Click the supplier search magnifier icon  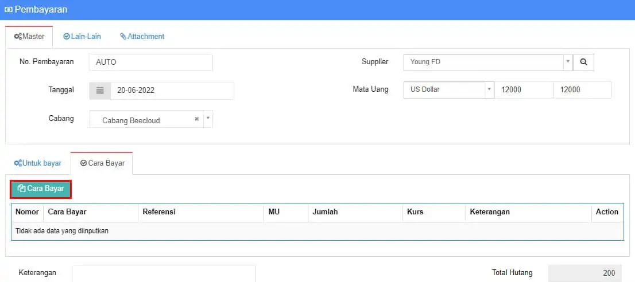(x=583, y=62)
